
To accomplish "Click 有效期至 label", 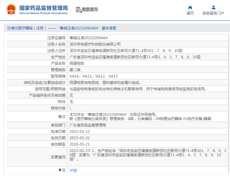I will click(x=58, y=144).
